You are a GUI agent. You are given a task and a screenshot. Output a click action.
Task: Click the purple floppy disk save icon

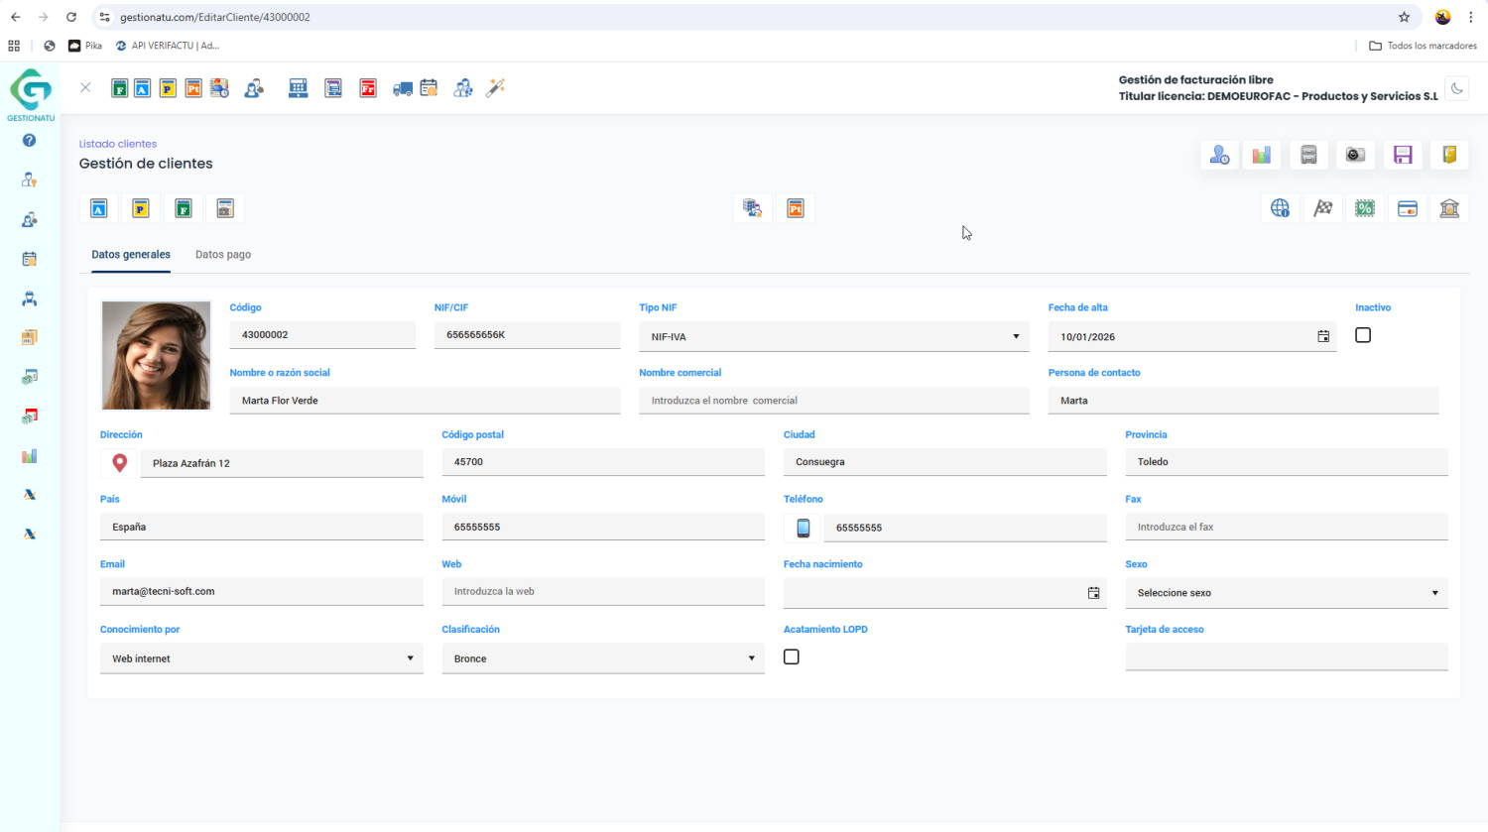coord(1403,155)
